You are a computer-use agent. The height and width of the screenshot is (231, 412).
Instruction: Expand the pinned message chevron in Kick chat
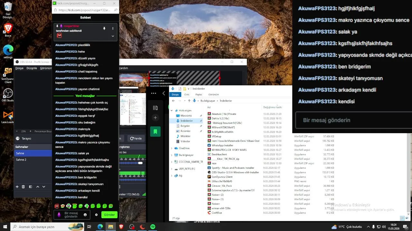click(113, 36)
